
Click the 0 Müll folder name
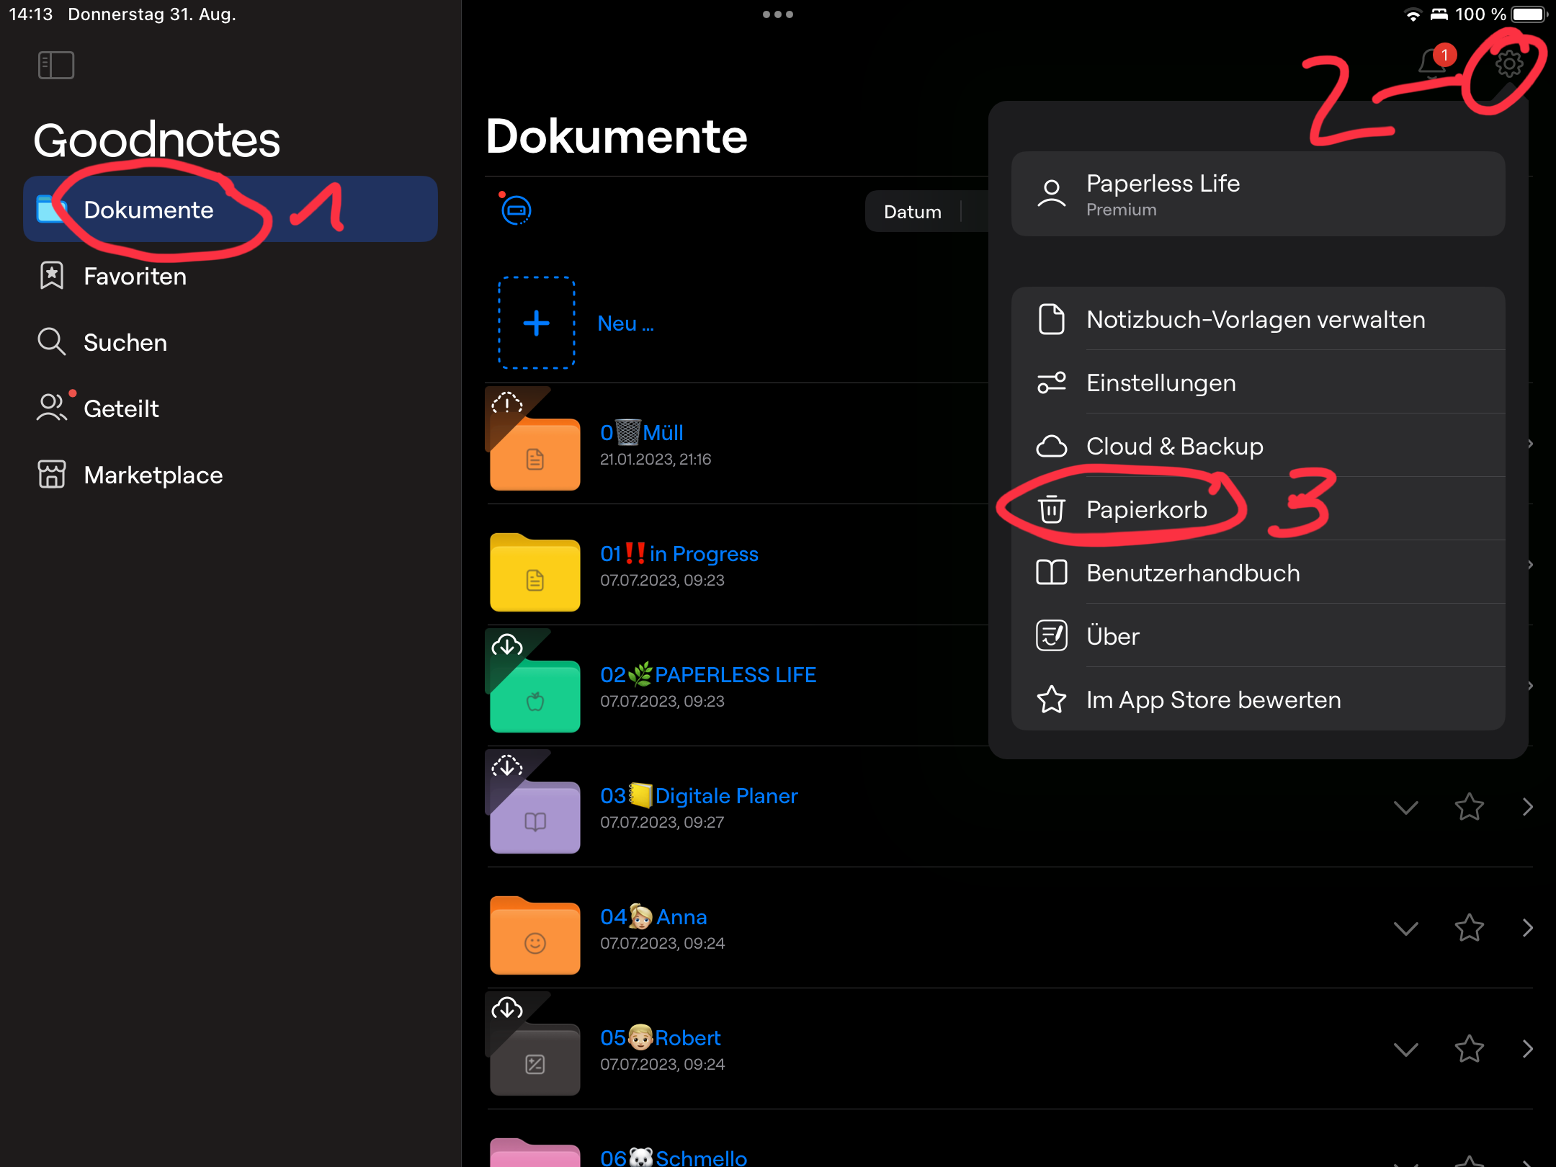(642, 432)
